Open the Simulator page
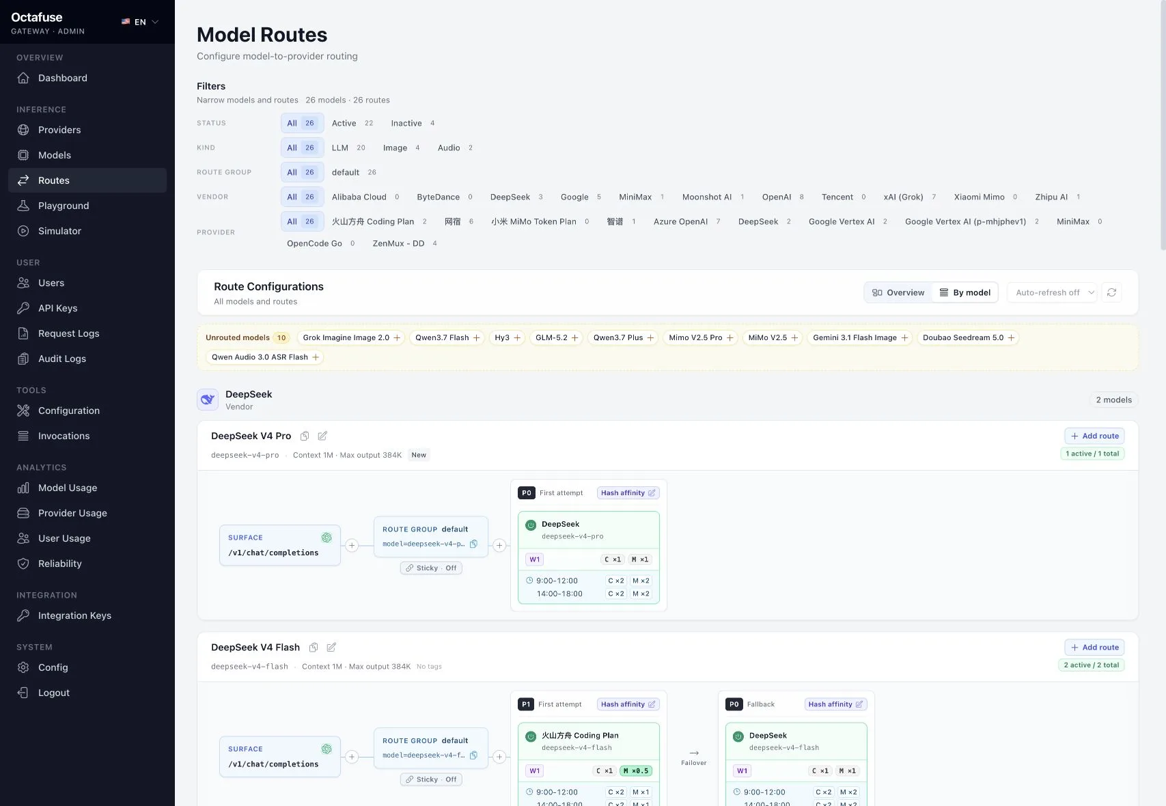1166x806 pixels. click(87, 231)
